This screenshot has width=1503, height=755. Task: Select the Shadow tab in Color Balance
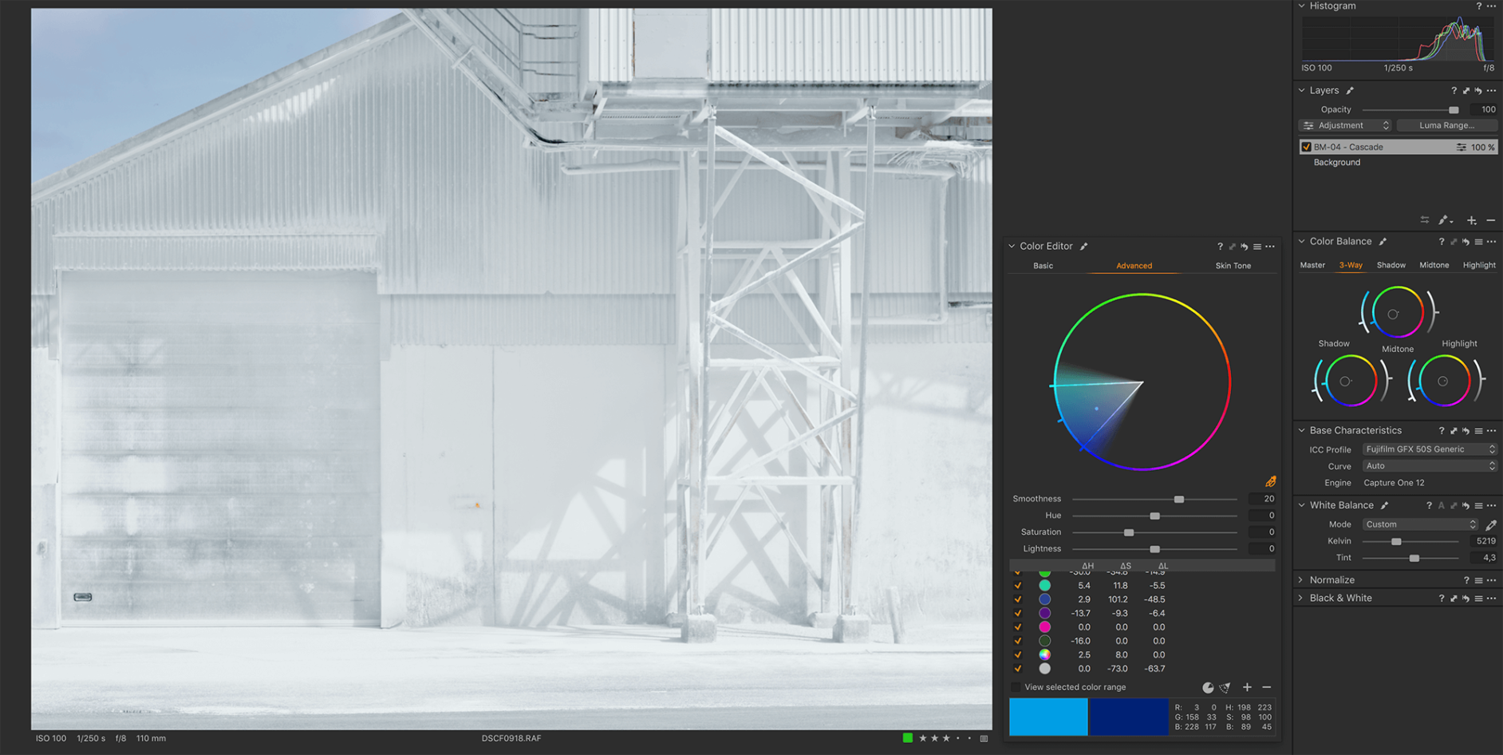click(x=1391, y=264)
